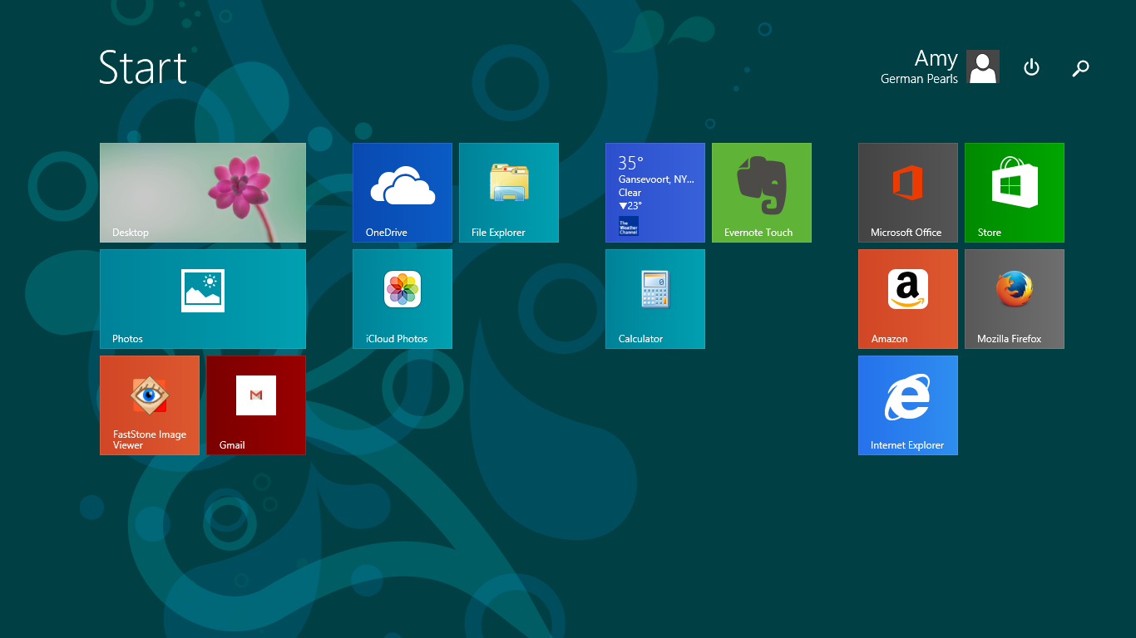Launch the Amazon tile
Viewport: 1136px width, 638px height.
pyautogui.click(x=908, y=299)
